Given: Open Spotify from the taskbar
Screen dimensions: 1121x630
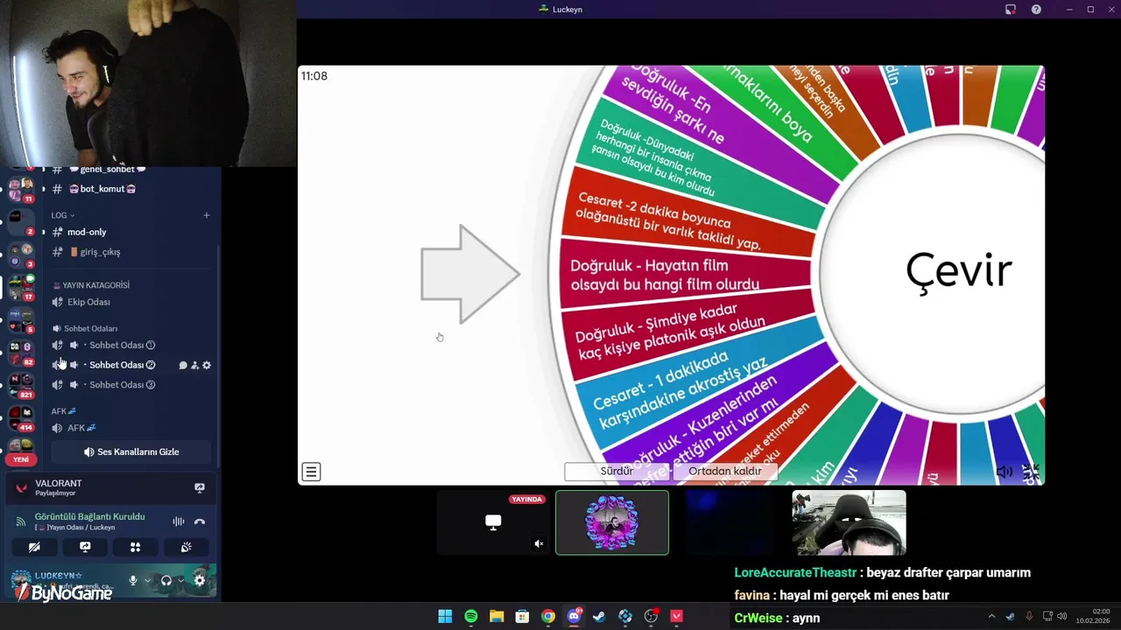Looking at the screenshot, I should coord(471,616).
